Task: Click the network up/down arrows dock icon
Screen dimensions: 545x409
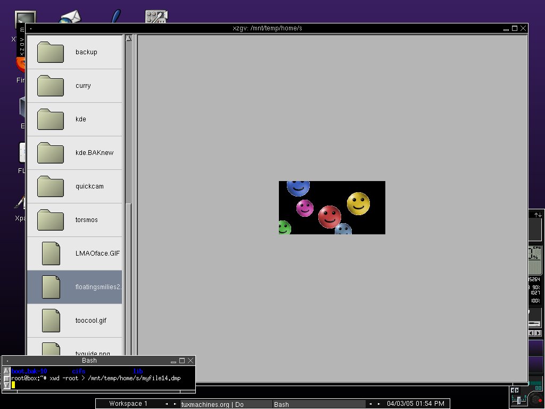Action: pos(538,215)
